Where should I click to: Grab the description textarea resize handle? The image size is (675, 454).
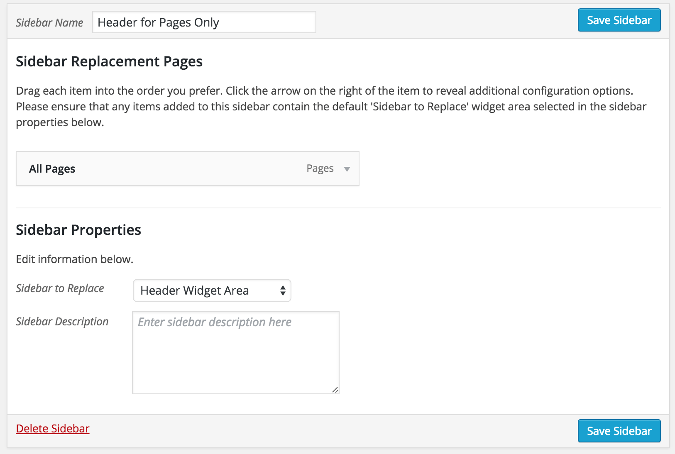click(335, 390)
